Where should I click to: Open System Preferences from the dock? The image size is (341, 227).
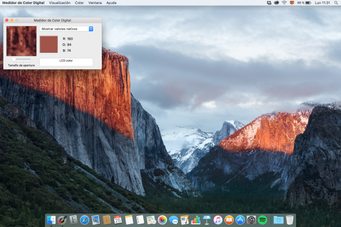[251, 220]
